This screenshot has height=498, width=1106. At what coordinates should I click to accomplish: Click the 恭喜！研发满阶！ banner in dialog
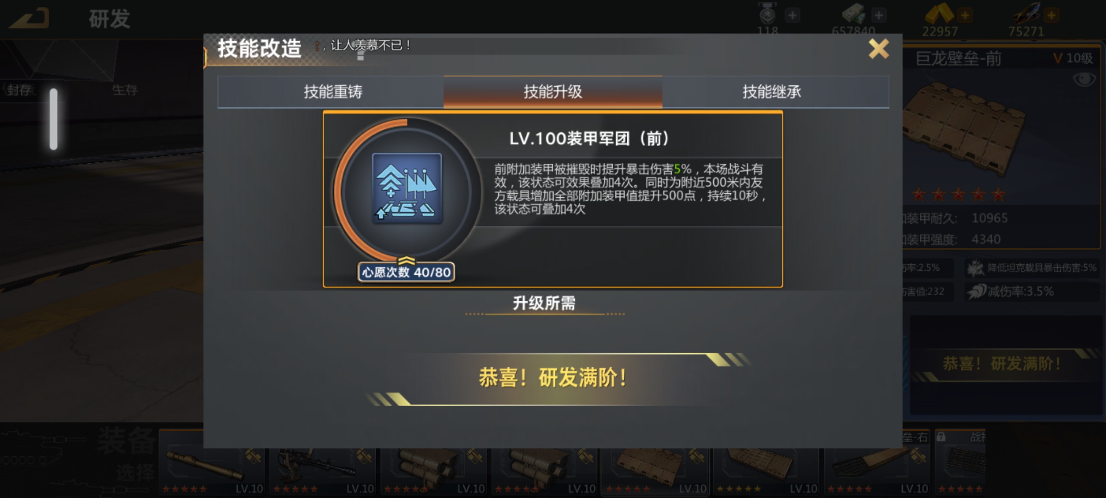(x=552, y=378)
